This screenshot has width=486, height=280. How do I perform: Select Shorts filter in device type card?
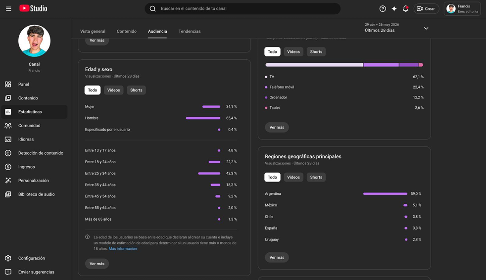point(316,52)
